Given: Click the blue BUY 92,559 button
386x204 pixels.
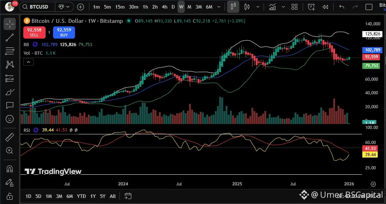Looking at the screenshot, I should click(x=64, y=33).
